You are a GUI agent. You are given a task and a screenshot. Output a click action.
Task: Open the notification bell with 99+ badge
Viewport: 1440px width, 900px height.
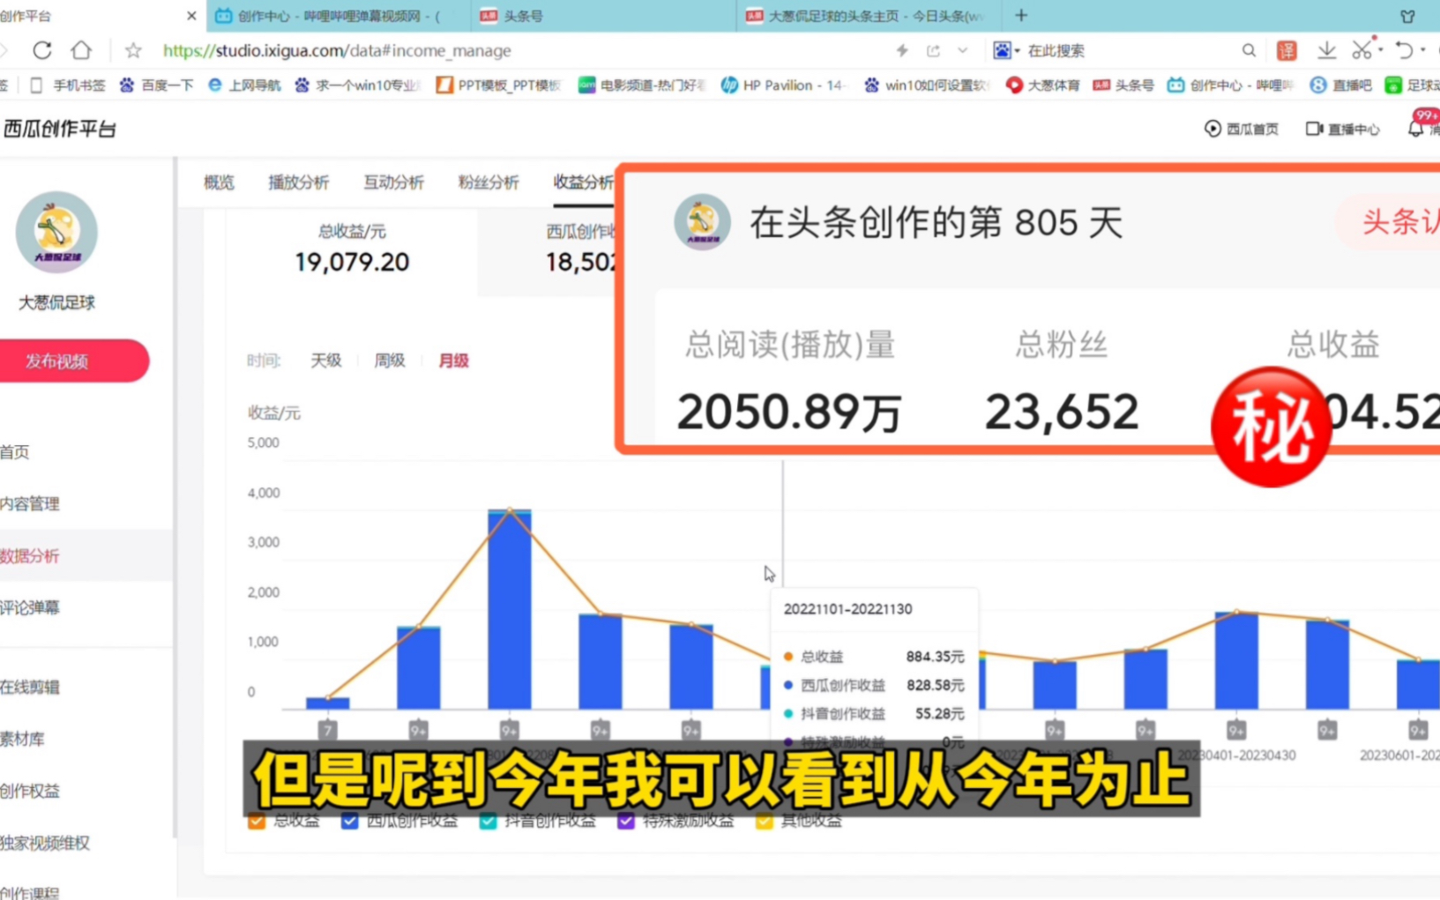(1416, 129)
